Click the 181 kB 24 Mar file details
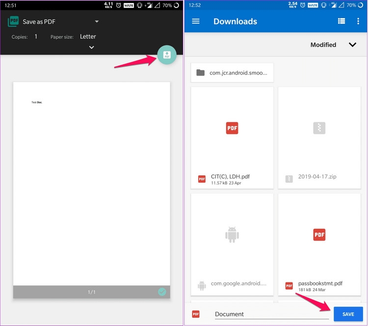Image resolution: width=368 pixels, height=326 pixels. pyautogui.click(x=312, y=290)
